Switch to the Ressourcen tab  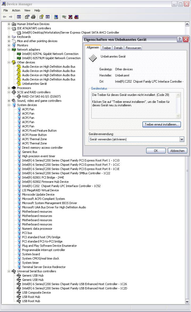pyautogui.click(x=133, y=48)
